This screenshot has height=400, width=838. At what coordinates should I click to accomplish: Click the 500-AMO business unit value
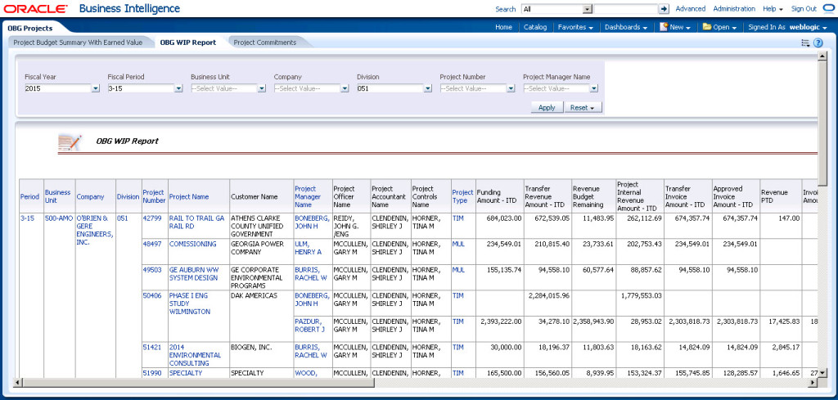click(59, 218)
